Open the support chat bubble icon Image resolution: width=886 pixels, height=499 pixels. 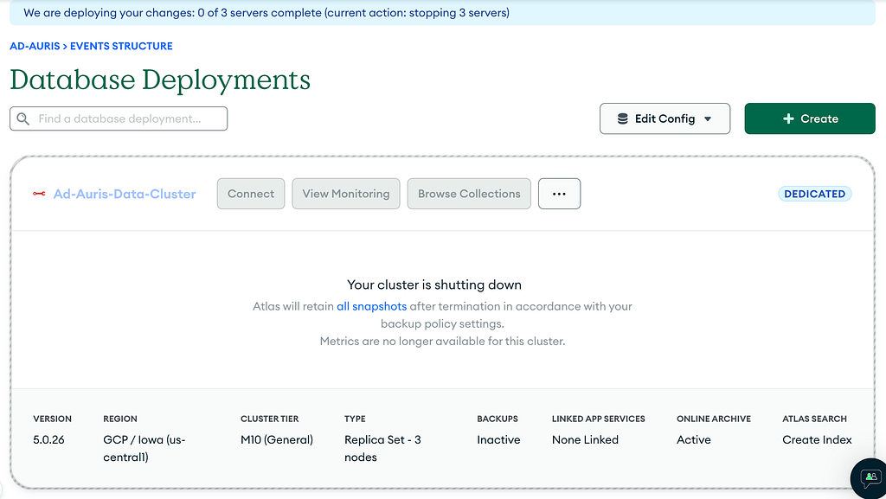[870, 479]
